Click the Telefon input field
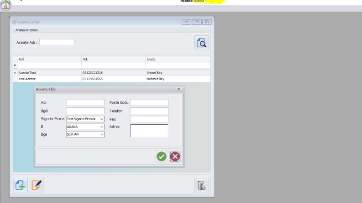Viewport: 362px width, 203px height. click(x=149, y=111)
